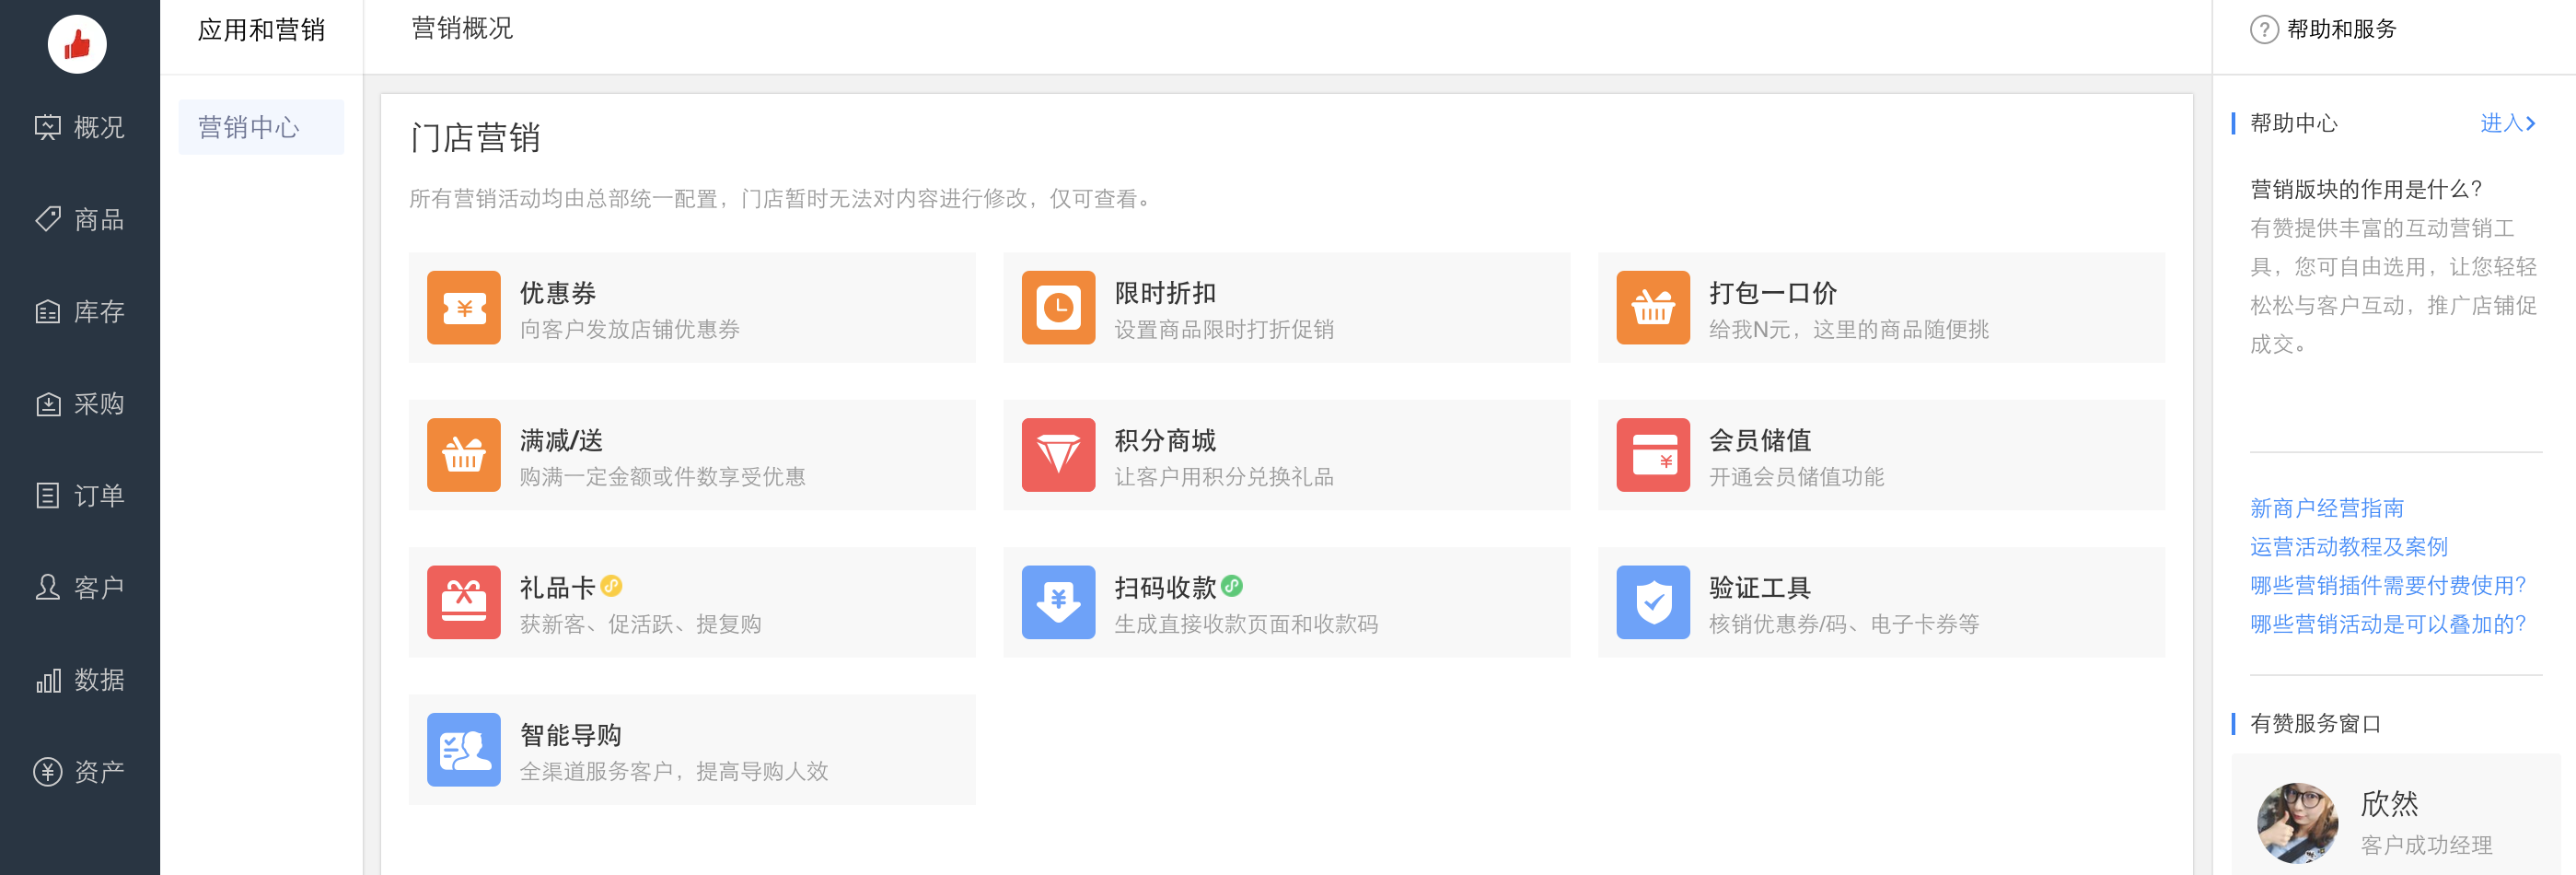
Task: Click the 满减/送 basket icon
Action: [x=464, y=455]
